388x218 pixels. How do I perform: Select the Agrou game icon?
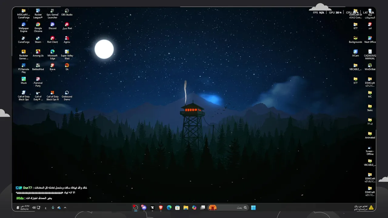pos(67,40)
